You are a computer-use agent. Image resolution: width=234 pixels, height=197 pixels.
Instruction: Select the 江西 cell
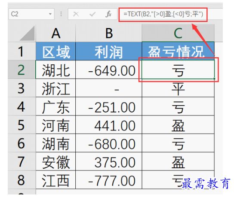56,180
